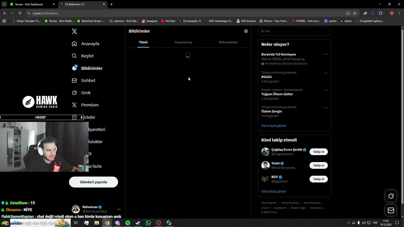
Task: Open more options for #Güllü trend
Action: pyautogui.click(x=326, y=73)
